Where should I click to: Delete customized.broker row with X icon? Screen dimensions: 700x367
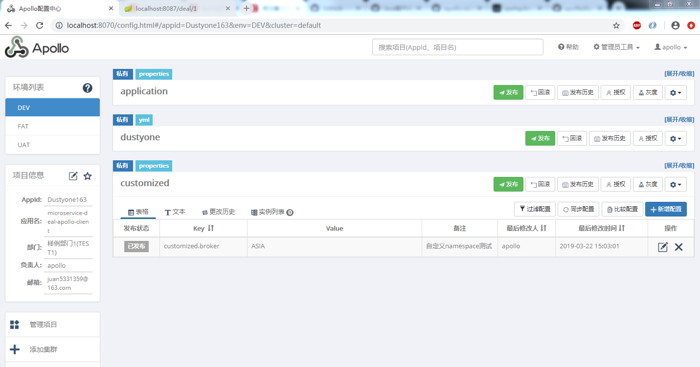coord(678,247)
